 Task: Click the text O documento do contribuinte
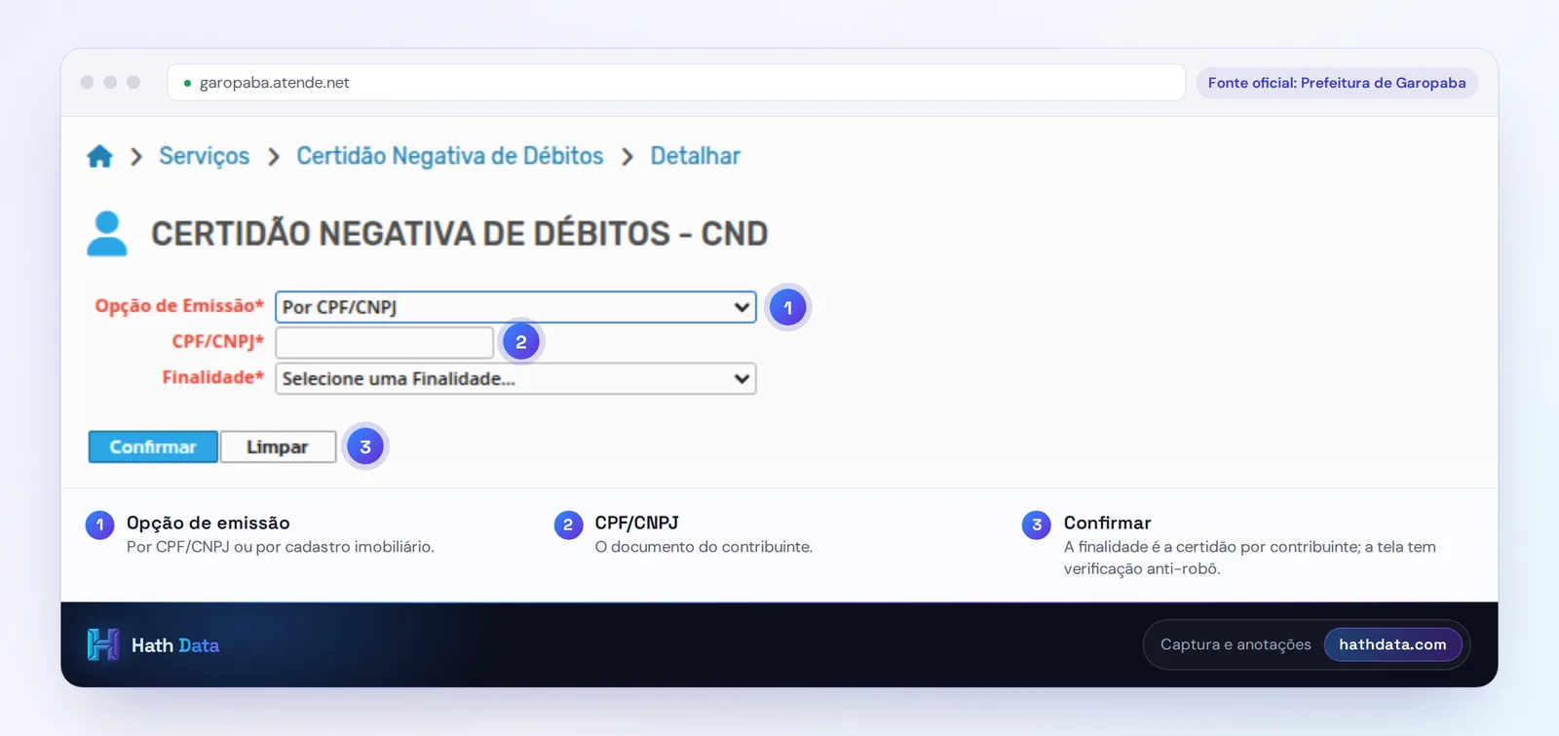[x=703, y=547]
